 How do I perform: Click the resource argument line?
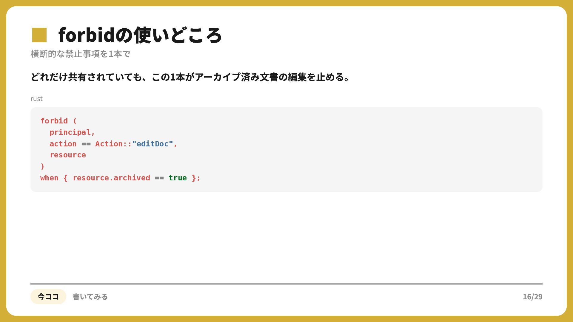pyautogui.click(x=68, y=155)
